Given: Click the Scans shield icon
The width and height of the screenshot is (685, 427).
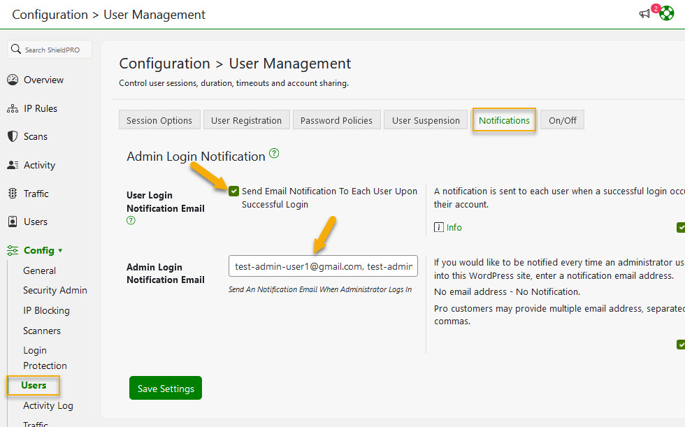Looking at the screenshot, I should click(x=12, y=136).
